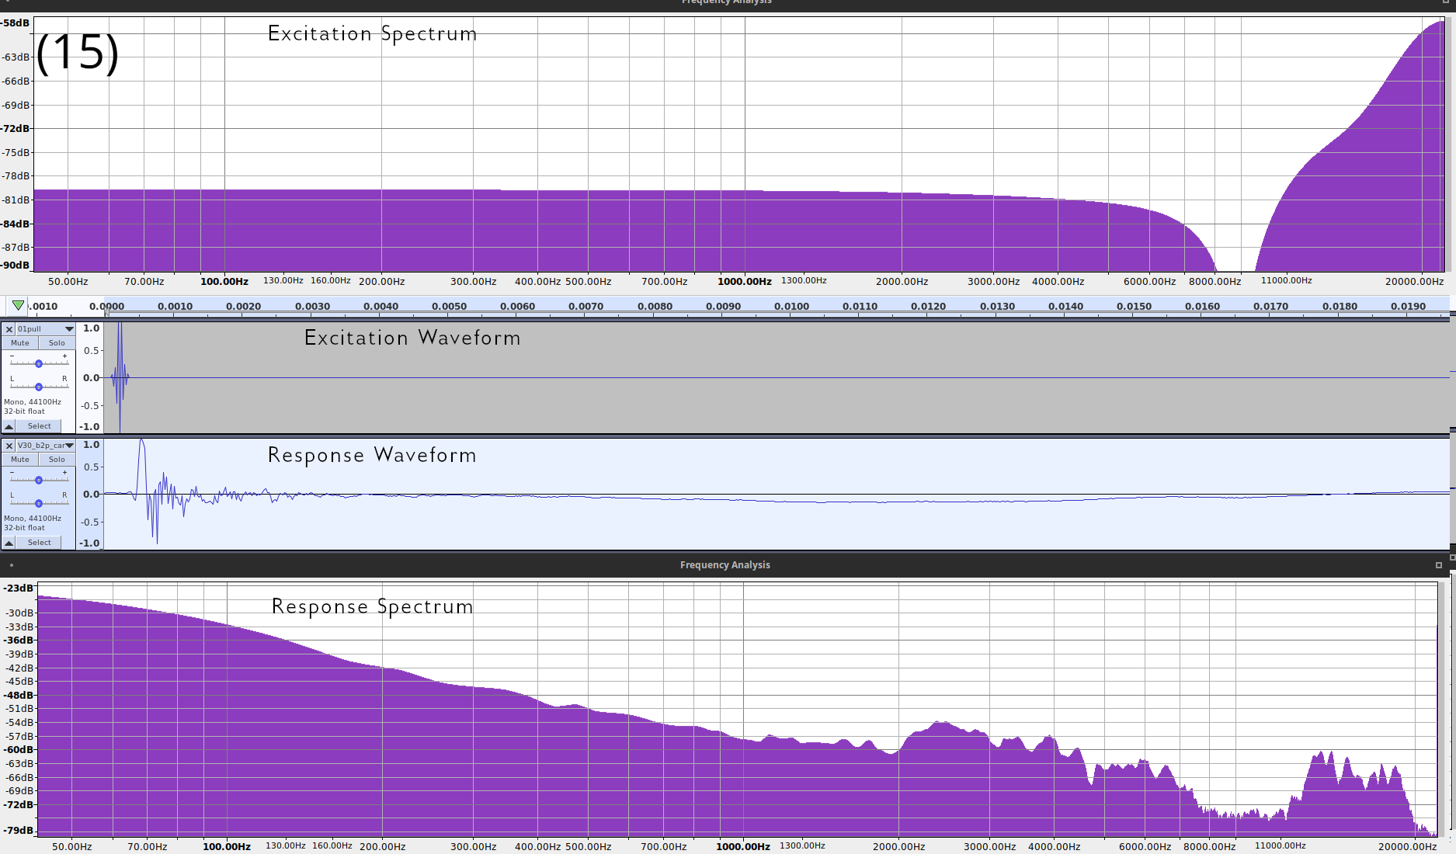Click the pan slider on the V30_b2p_car track

pyautogui.click(x=39, y=502)
